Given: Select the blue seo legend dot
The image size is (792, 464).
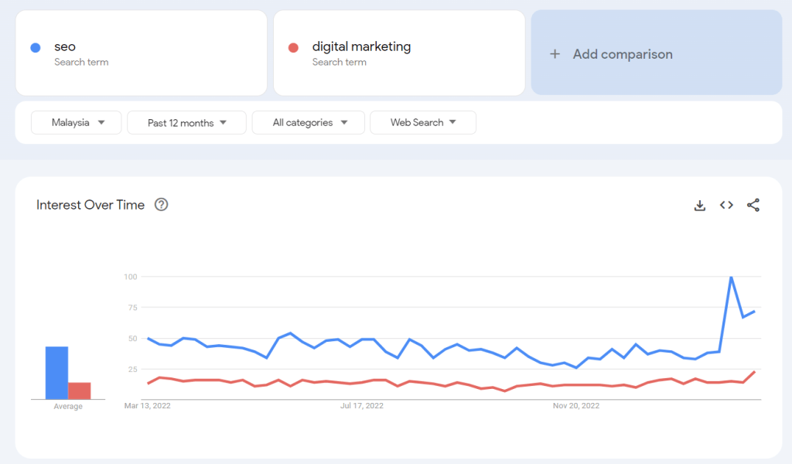Looking at the screenshot, I should [34, 46].
